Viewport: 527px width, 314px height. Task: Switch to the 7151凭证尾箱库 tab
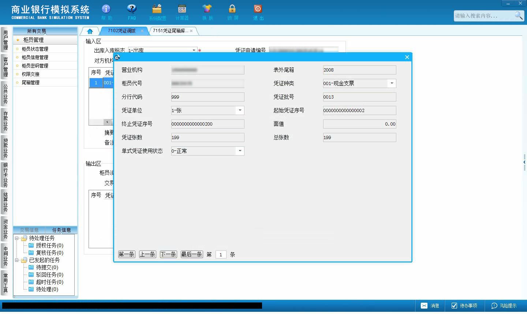pyautogui.click(x=171, y=31)
